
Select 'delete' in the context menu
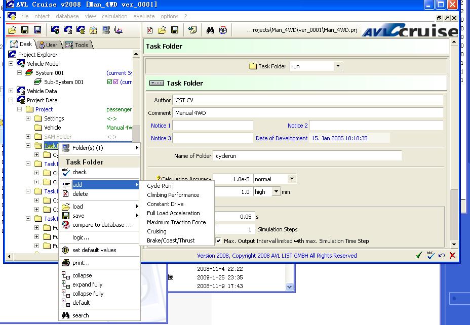coord(100,194)
